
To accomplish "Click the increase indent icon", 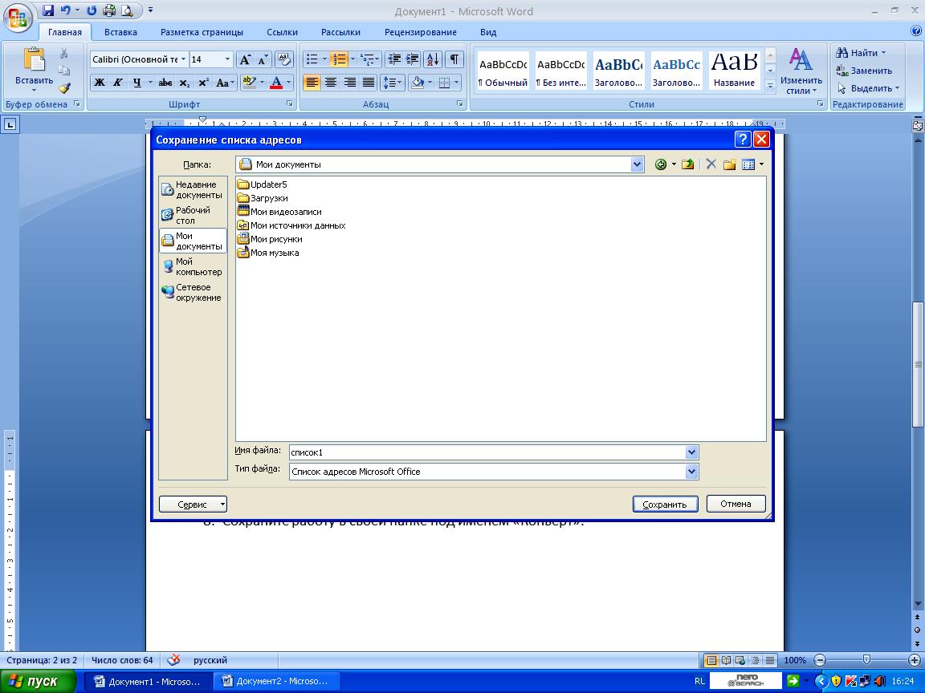I will coord(413,59).
